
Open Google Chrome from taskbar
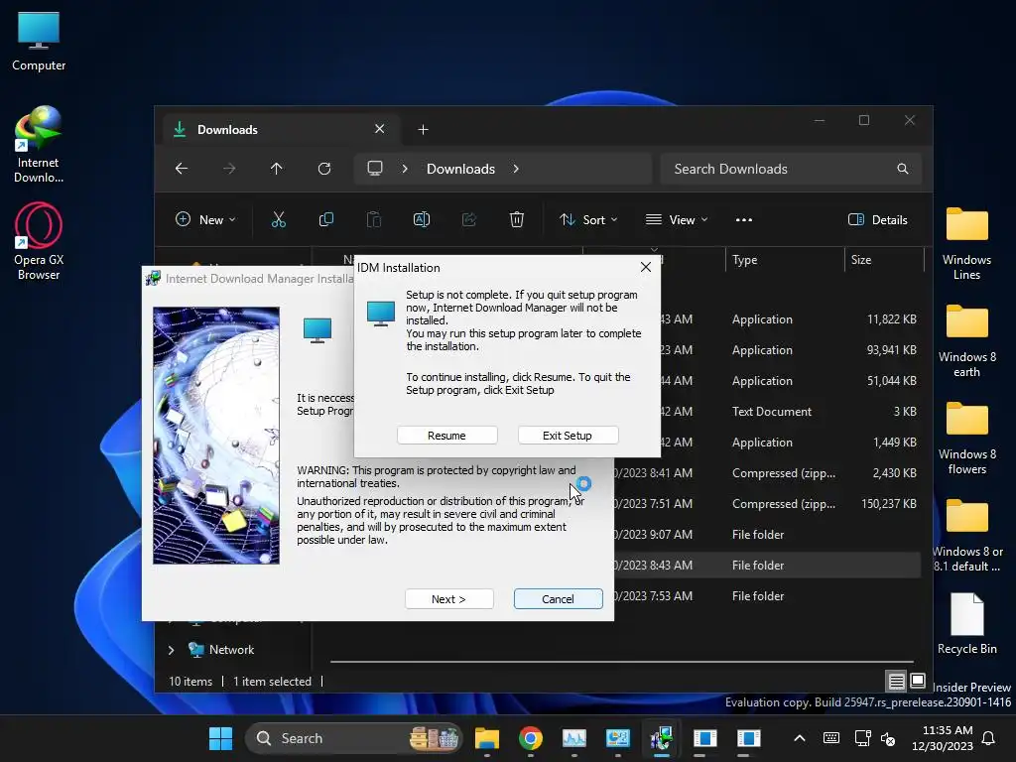[x=531, y=738]
